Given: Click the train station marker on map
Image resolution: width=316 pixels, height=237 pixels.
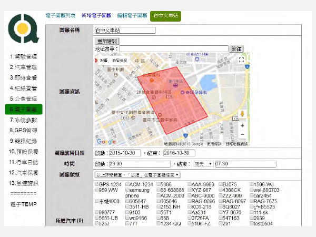Looking at the screenshot, I should tap(176, 85).
